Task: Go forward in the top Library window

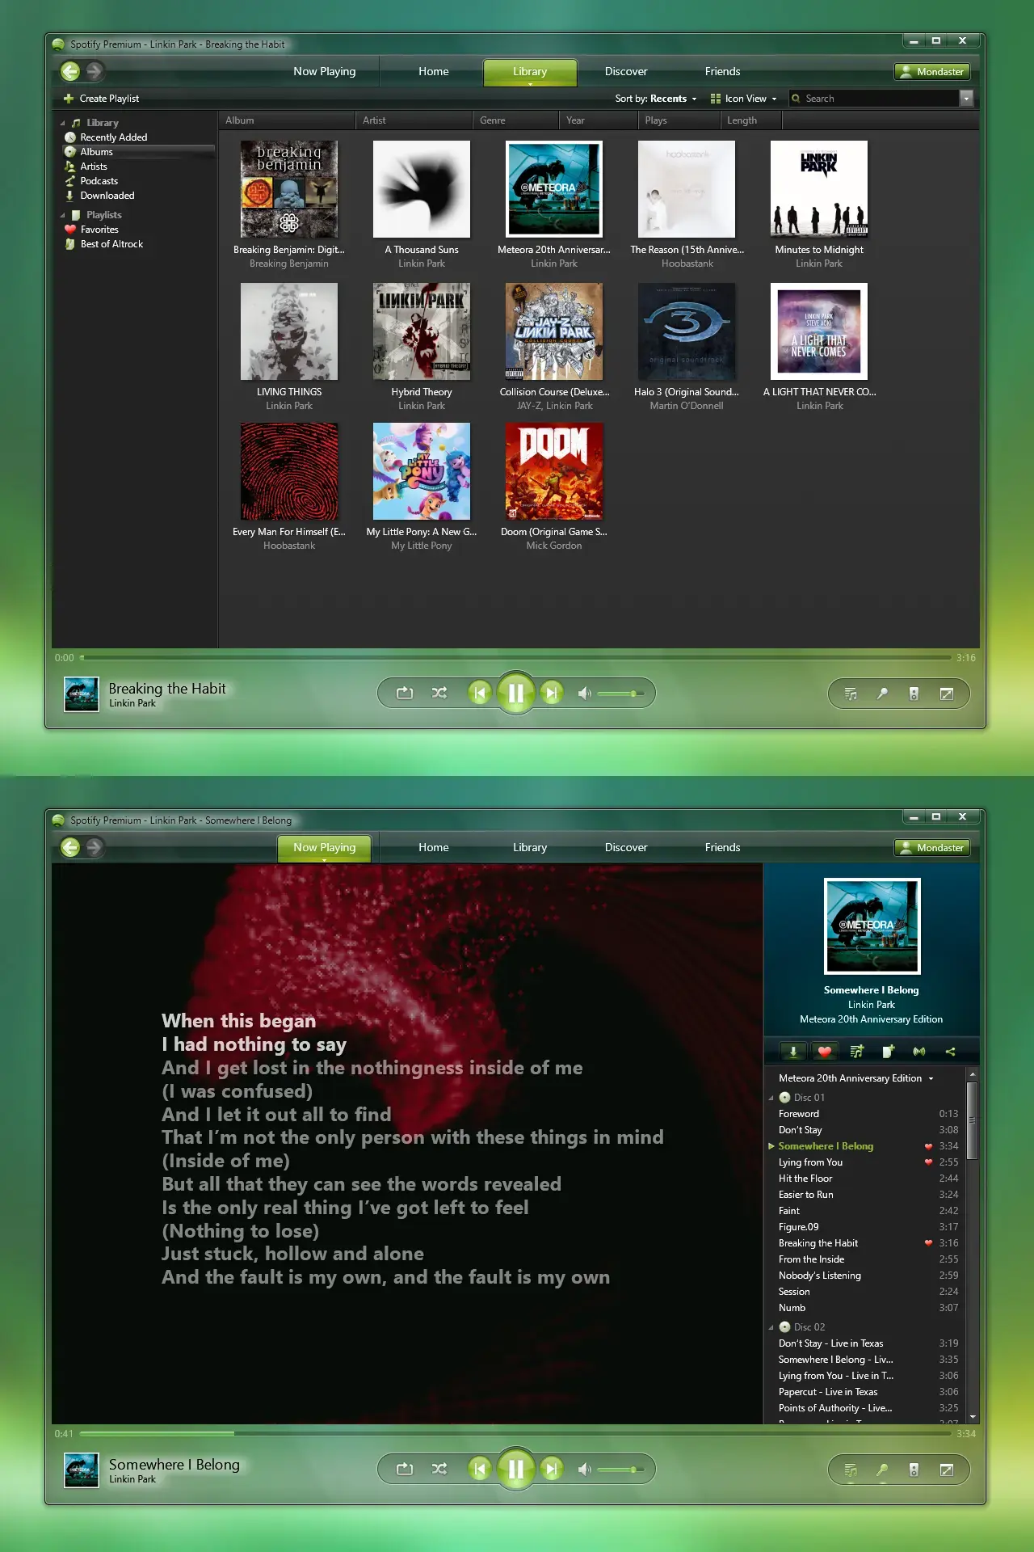Action: (x=95, y=71)
